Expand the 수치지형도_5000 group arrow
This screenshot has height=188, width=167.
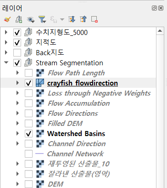coord(6,32)
